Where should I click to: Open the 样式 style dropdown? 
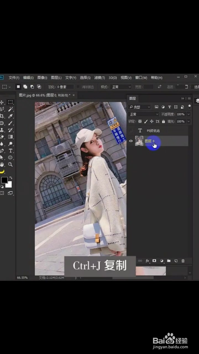pyautogui.click(x=121, y=87)
